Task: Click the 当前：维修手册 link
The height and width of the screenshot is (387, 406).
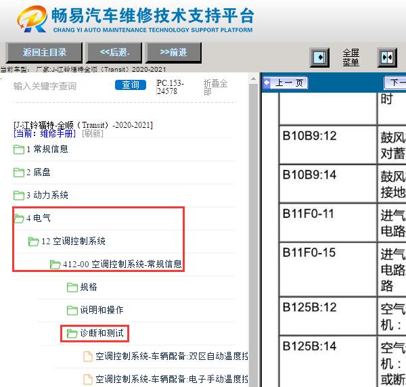Action: [x=45, y=133]
